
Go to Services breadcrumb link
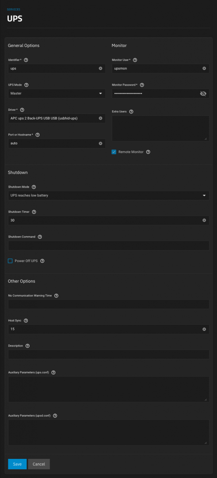click(14, 9)
